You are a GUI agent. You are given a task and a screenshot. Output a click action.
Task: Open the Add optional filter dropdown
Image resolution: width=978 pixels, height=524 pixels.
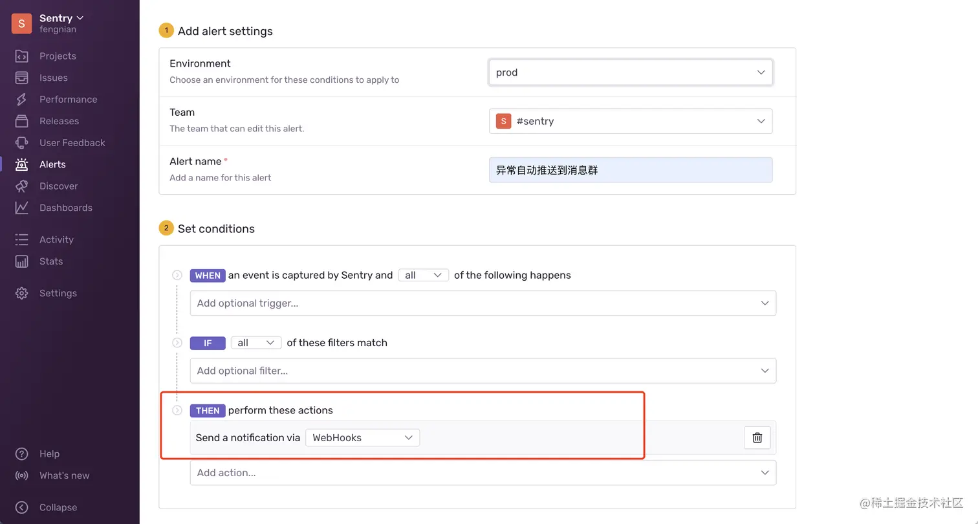[483, 371]
